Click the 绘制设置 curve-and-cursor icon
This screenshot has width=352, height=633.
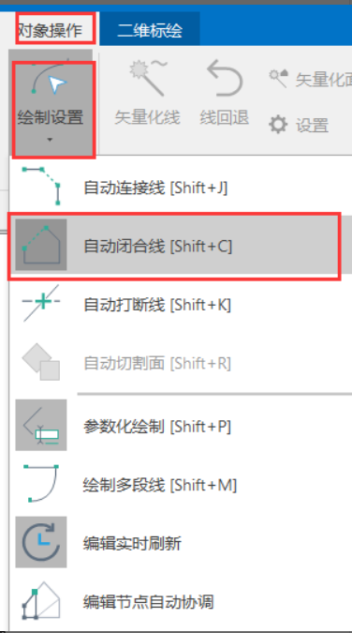coord(50,78)
